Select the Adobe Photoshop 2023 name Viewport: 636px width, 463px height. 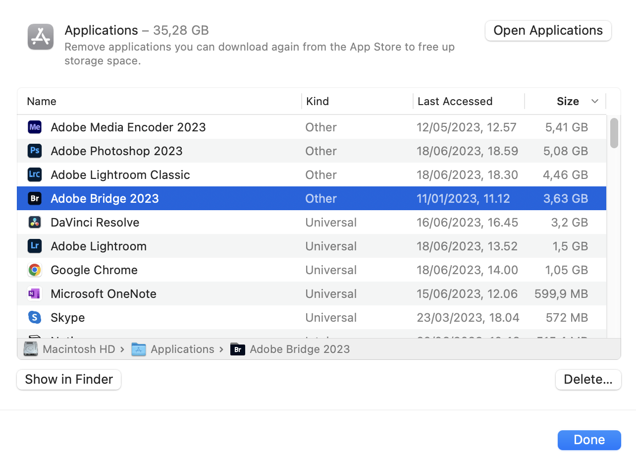116,151
